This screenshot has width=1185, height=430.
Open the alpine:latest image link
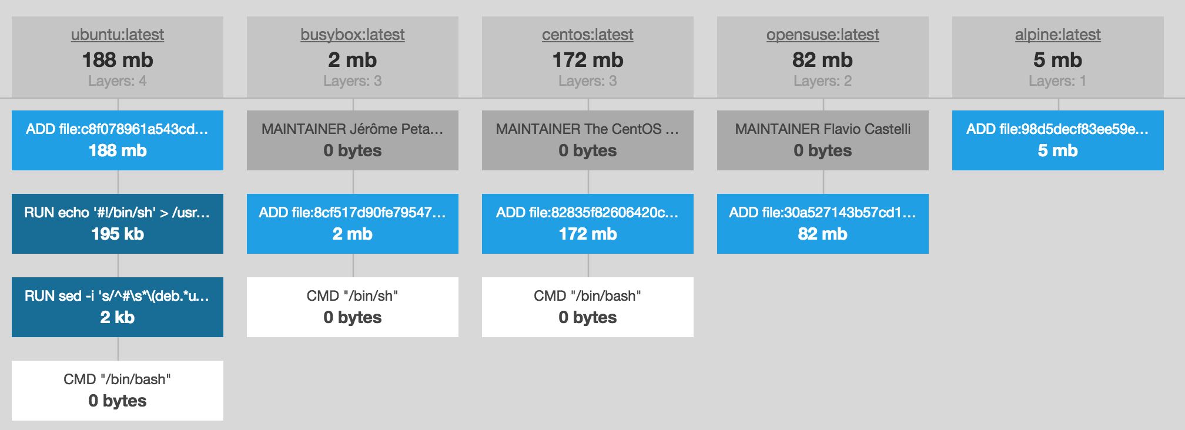tap(1058, 35)
